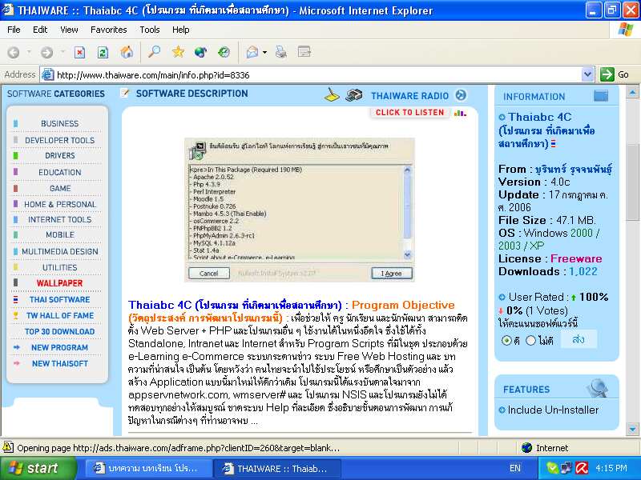Click the yellow broom icon in description header
This screenshot has height=480, width=641.
(x=332, y=94)
